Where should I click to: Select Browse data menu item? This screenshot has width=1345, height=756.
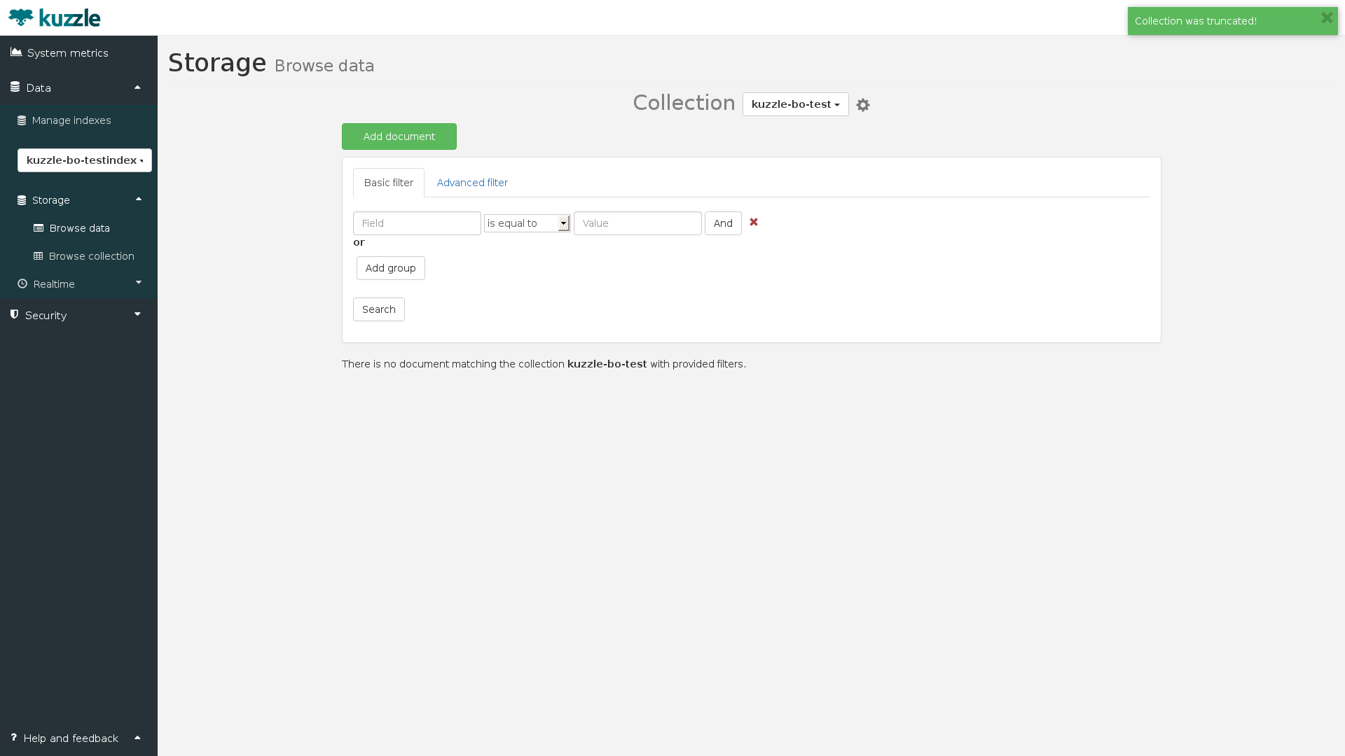click(78, 228)
